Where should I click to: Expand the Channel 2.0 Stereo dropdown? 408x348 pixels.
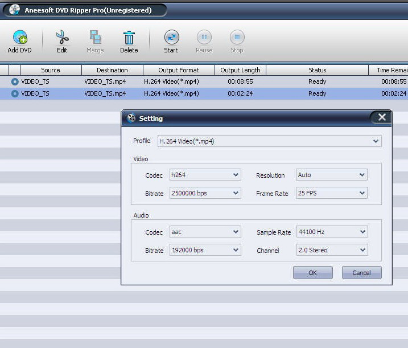coord(332,250)
